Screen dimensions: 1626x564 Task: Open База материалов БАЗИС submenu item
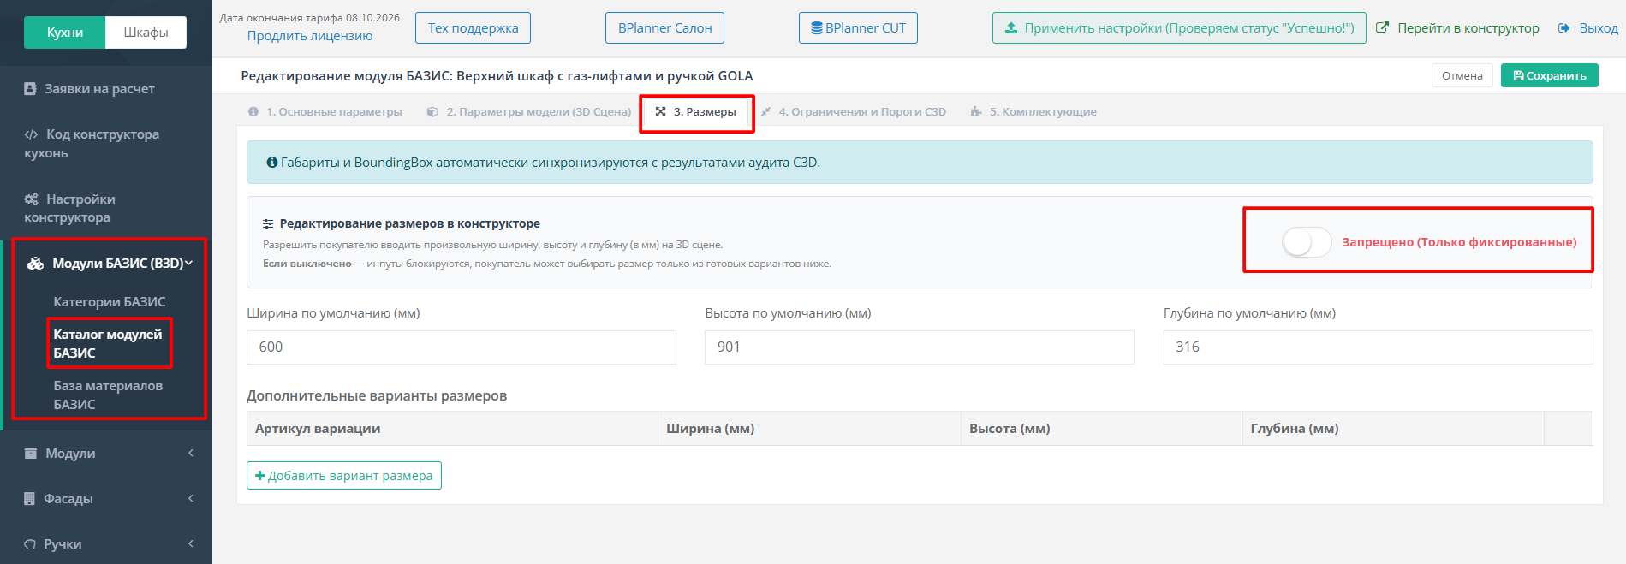click(x=108, y=395)
